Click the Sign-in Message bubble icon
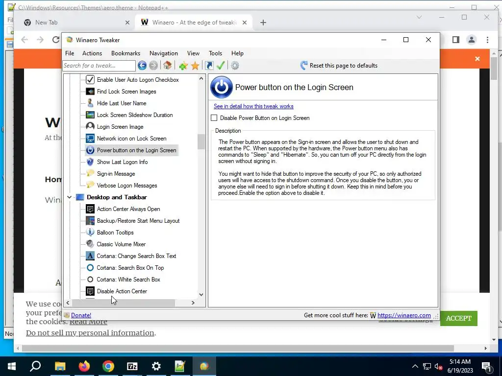The height and width of the screenshot is (376, 502). pos(90,173)
